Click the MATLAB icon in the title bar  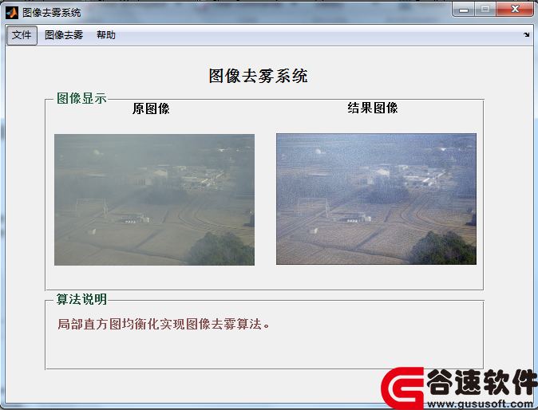click(x=12, y=13)
